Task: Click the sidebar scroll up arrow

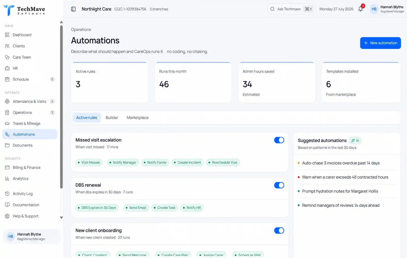Action: tap(61, 22)
